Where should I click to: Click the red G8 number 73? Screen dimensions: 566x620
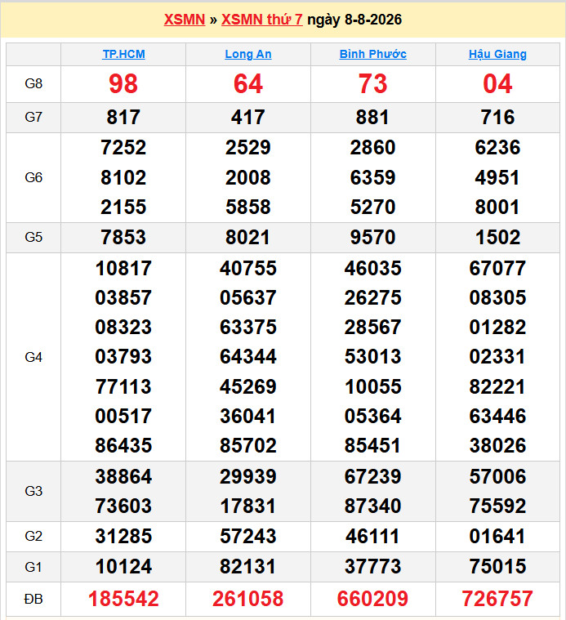click(x=372, y=84)
